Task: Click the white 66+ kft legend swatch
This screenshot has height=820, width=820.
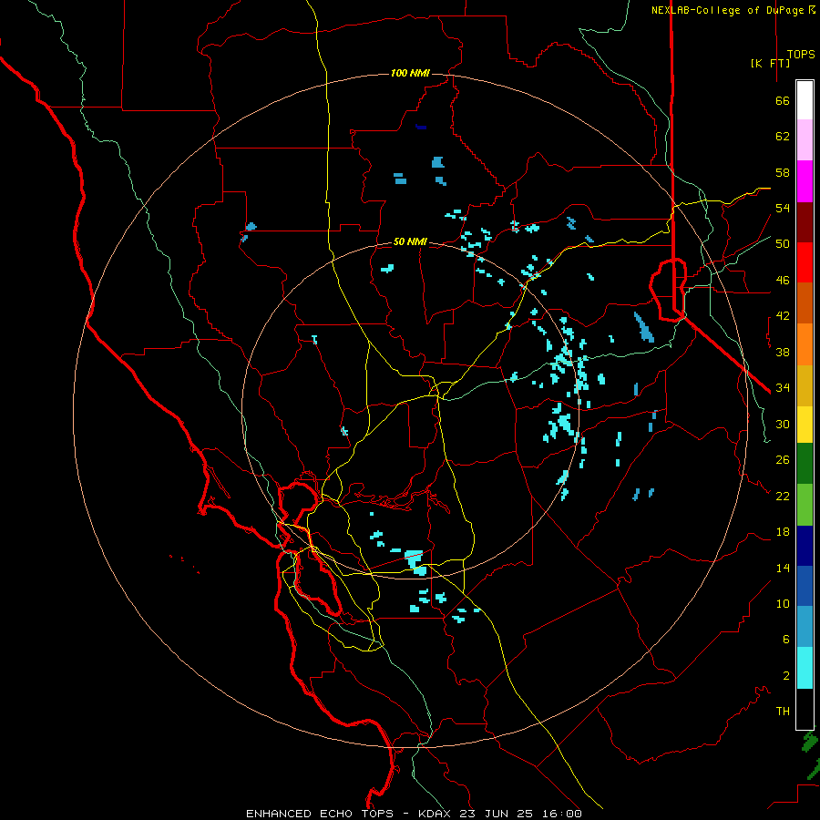Action: click(x=805, y=100)
